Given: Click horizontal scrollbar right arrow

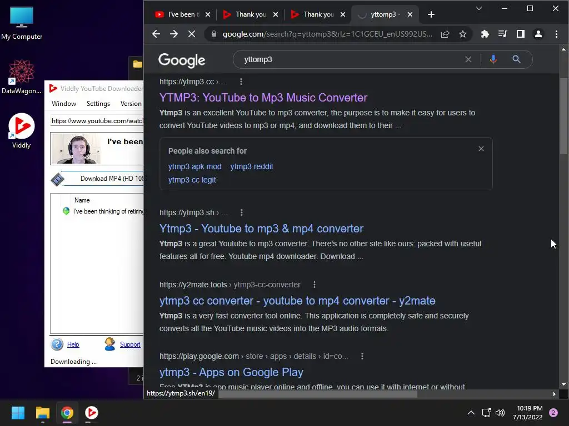Looking at the screenshot, I should point(554,394).
